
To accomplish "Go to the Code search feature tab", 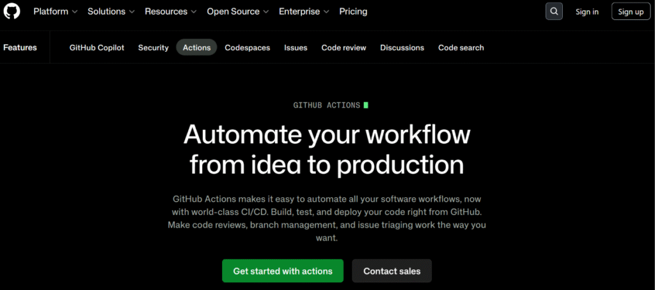I will click(461, 47).
